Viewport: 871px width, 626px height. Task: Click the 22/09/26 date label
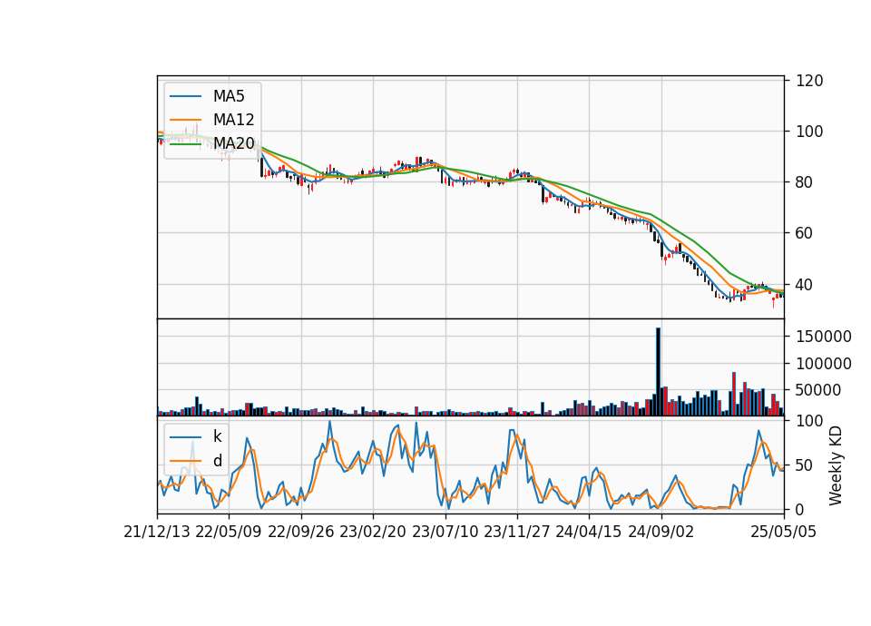[x=300, y=532]
